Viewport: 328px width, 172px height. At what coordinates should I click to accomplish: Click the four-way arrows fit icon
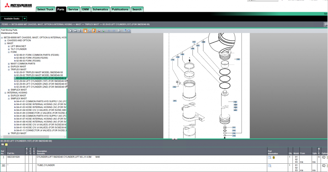pos(129,31)
